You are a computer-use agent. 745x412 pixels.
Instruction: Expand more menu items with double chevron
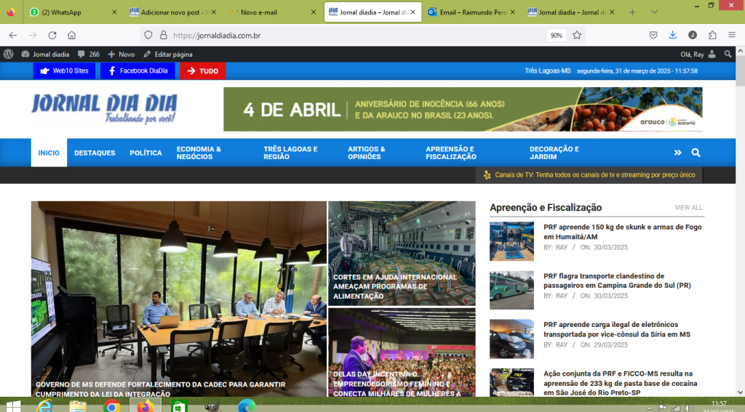(677, 153)
